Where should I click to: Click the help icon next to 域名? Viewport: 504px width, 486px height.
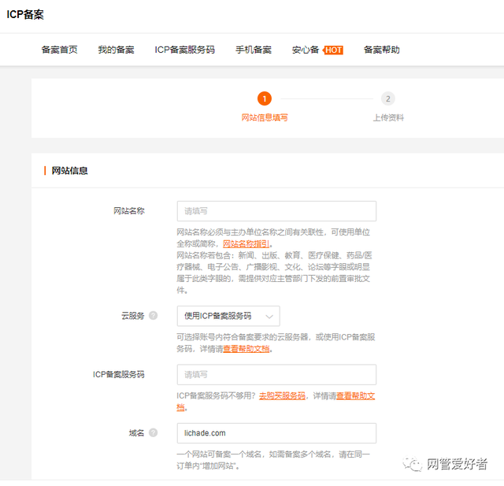153,433
